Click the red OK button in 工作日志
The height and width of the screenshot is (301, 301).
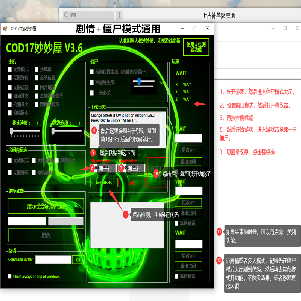[x=132, y=183]
